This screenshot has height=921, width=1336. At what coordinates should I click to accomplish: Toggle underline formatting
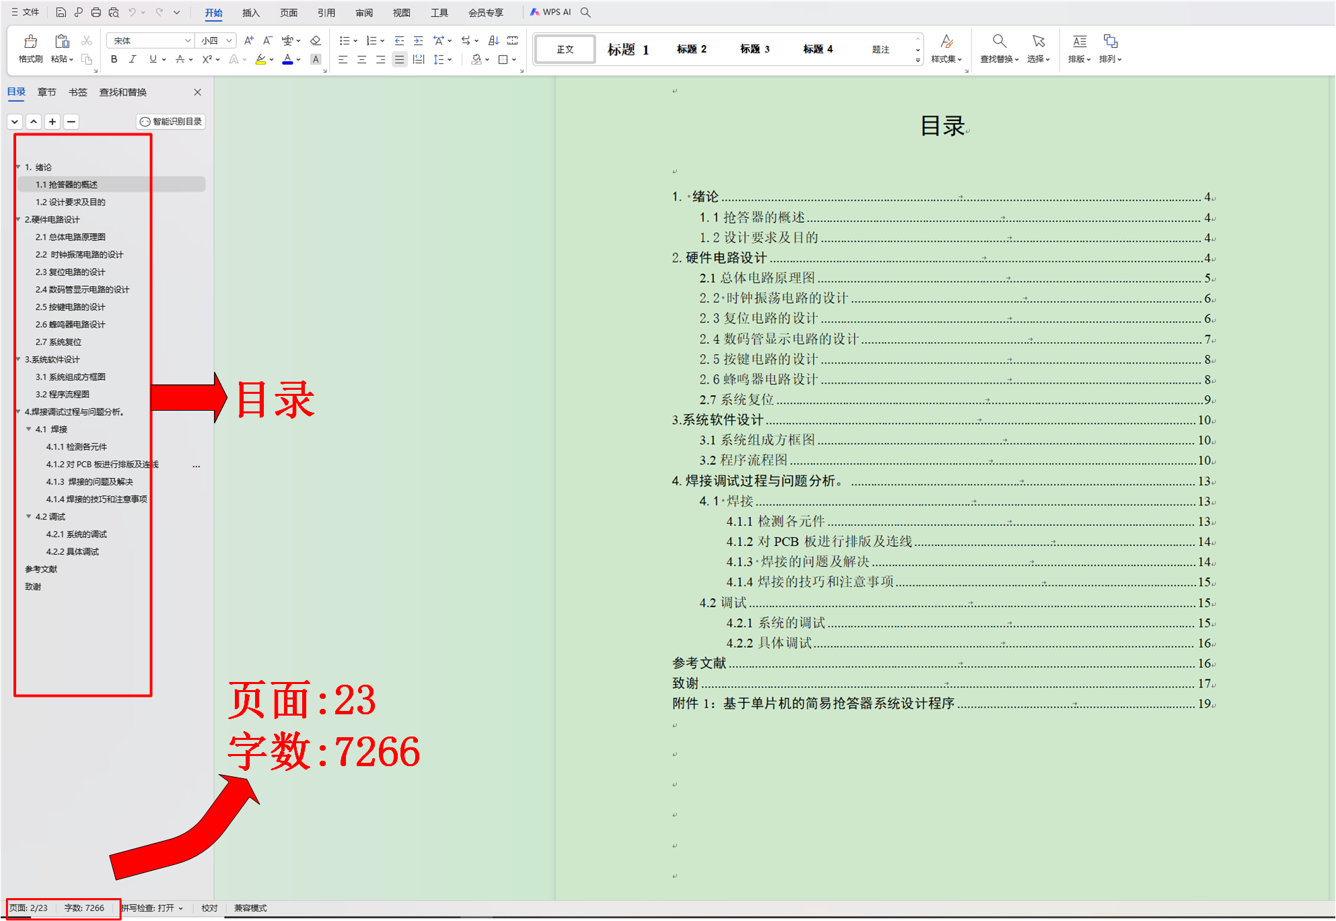tap(151, 59)
